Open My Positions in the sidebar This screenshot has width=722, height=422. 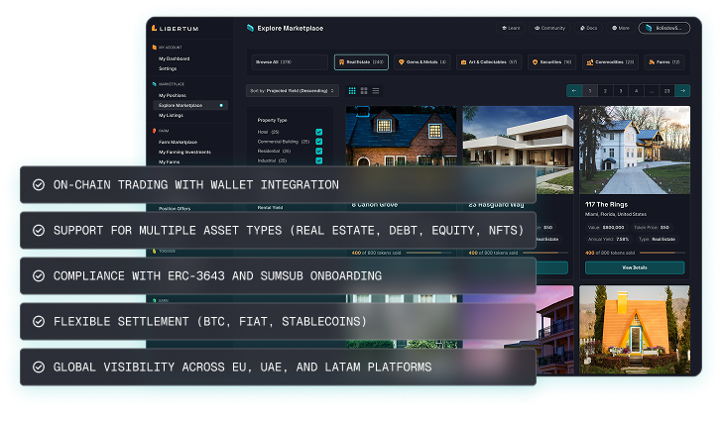point(173,96)
